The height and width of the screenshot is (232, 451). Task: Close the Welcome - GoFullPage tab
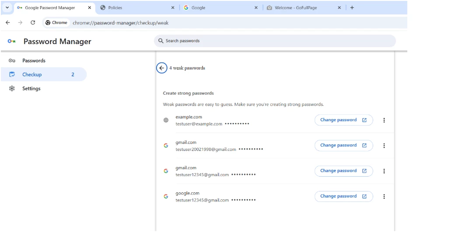coord(339,8)
